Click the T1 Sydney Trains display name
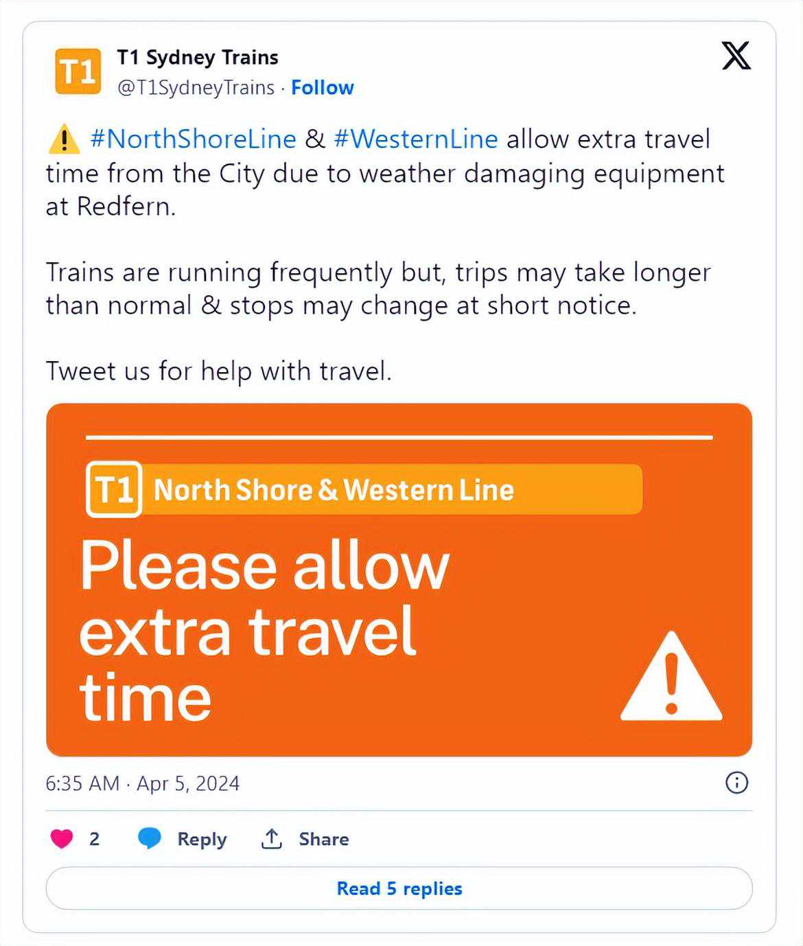 point(198,57)
